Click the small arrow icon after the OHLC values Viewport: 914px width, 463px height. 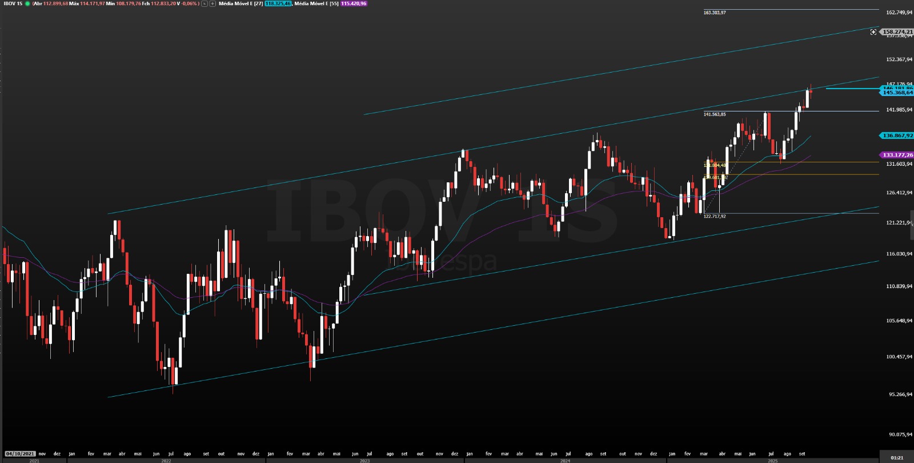(205, 3)
